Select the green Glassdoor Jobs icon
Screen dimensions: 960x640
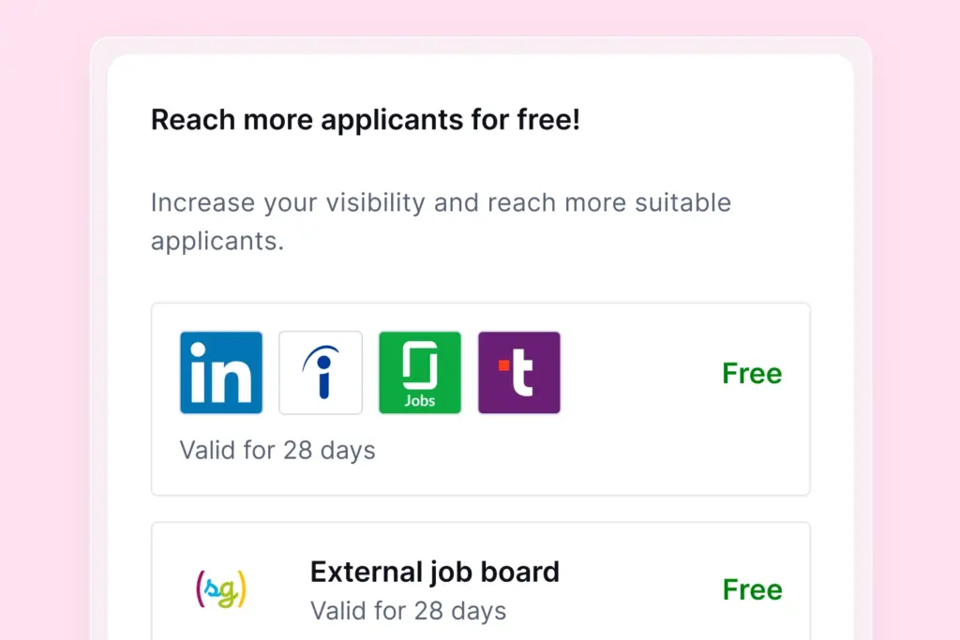(420, 372)
